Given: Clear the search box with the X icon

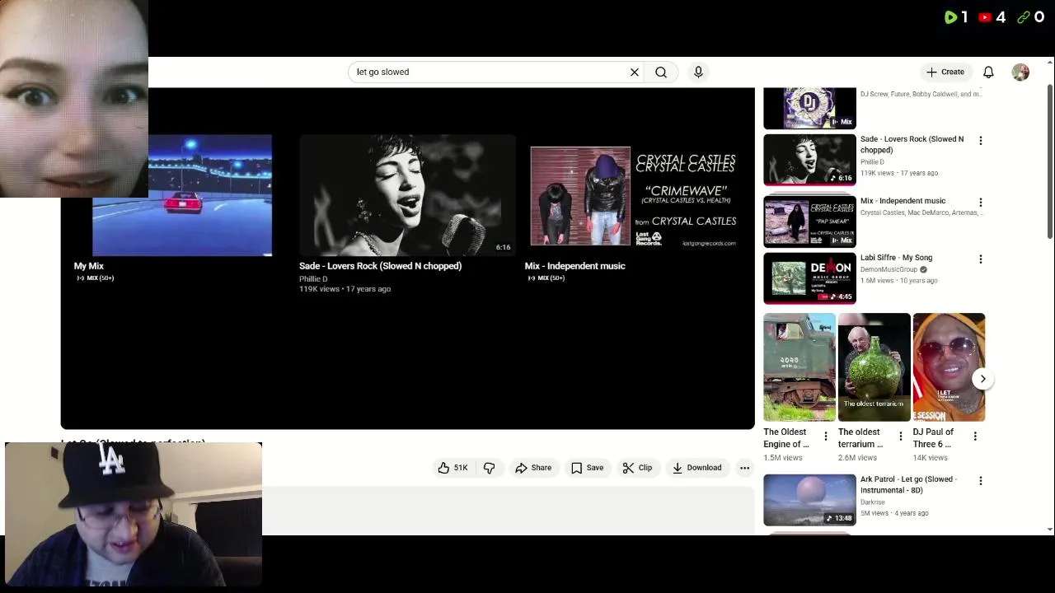Looking at the screenshot, I should [x=635, y=72].
